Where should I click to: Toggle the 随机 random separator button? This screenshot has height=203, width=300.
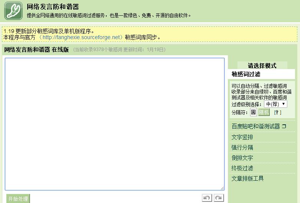(264, 112)
